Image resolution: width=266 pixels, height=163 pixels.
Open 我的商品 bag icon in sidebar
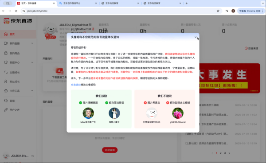pos(6,53)
